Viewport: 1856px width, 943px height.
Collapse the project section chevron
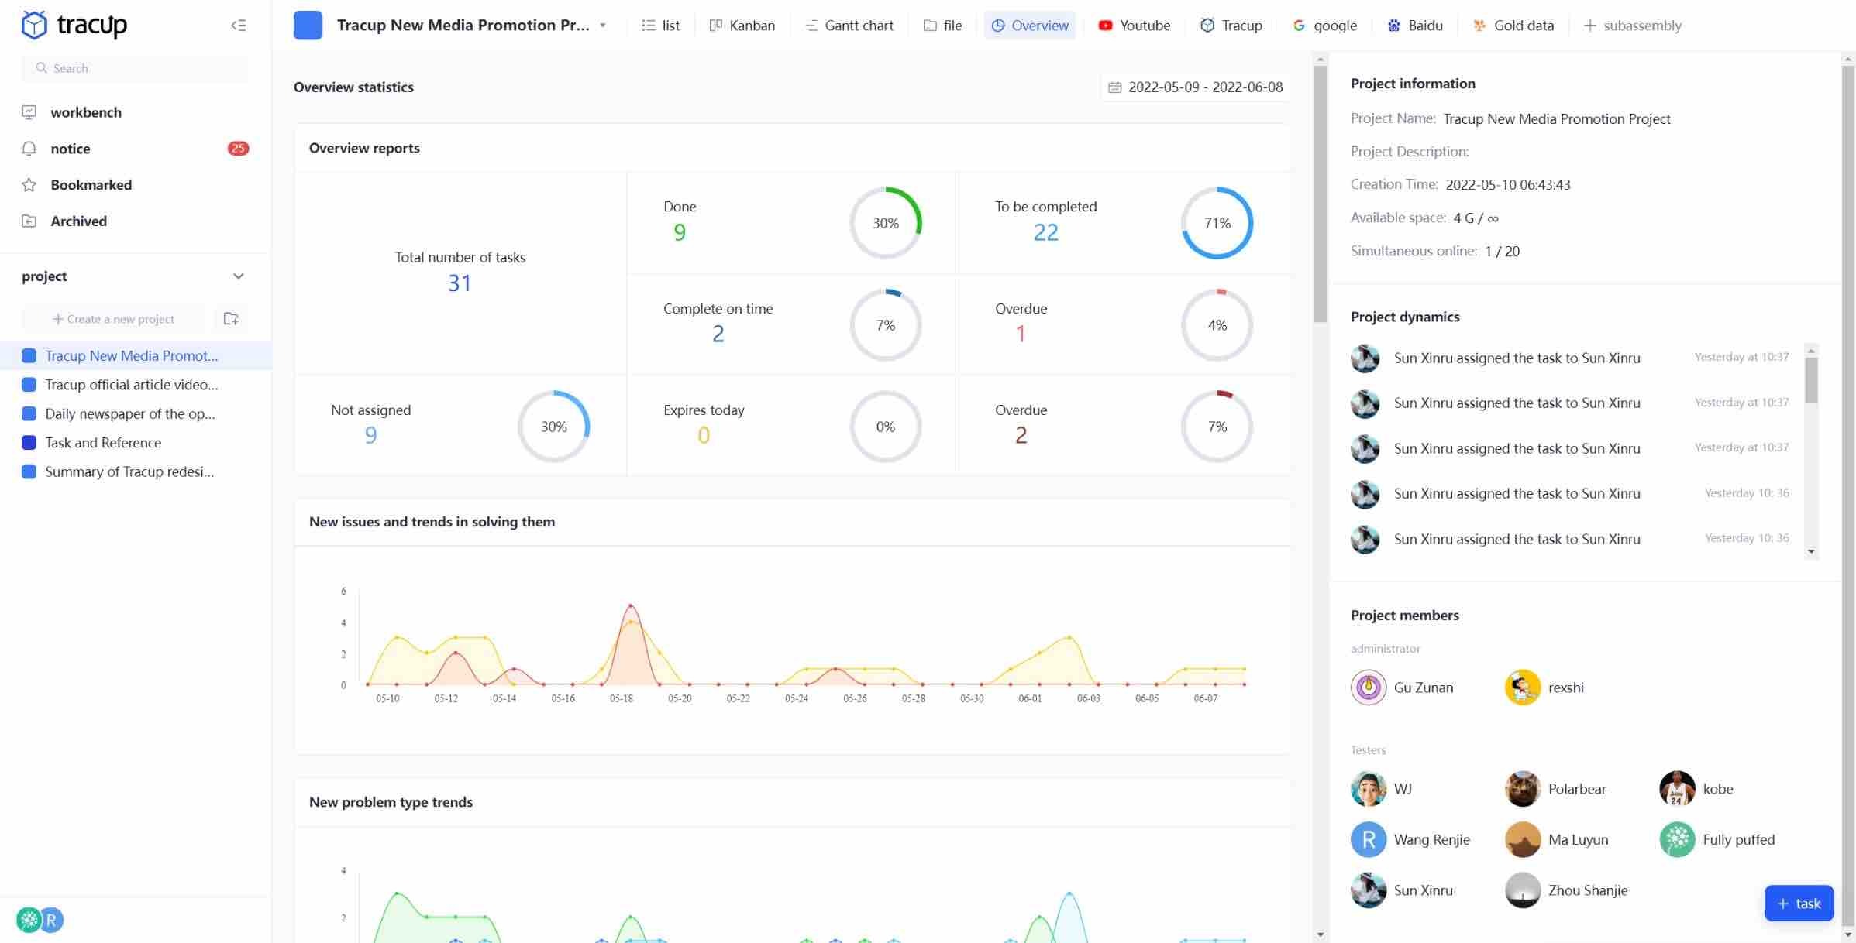(238, 276)
